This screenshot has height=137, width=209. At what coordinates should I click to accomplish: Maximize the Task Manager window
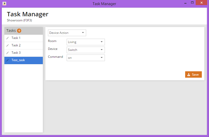[192, 3]
